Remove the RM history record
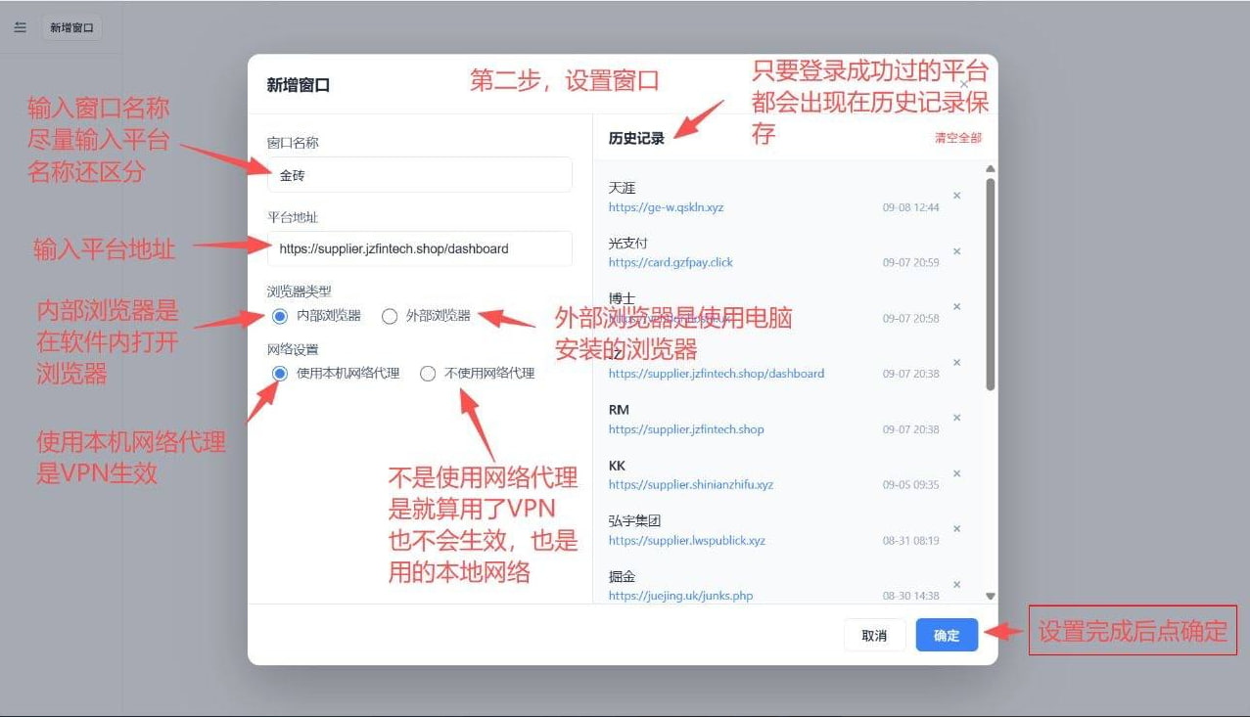Image resolution: width=1250 pixels, height=717 pixels. click(x=957, y=418)
